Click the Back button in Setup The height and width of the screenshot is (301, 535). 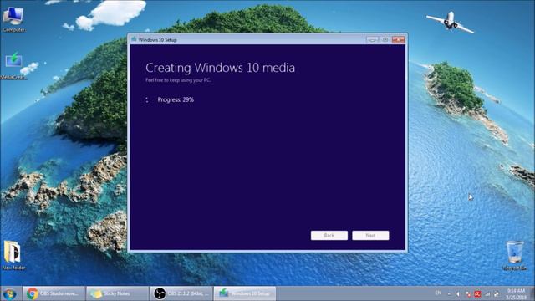(329, 236)
